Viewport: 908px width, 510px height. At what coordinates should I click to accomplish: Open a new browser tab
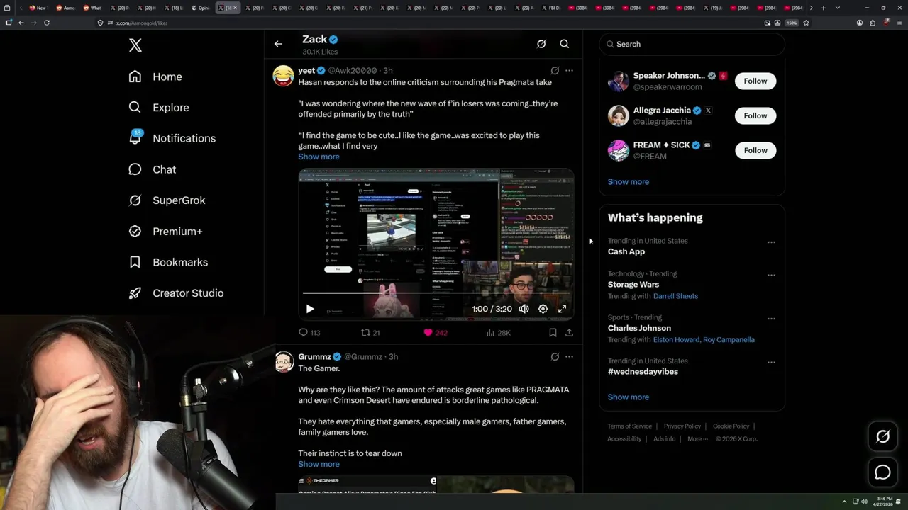[x=823, y=8]
